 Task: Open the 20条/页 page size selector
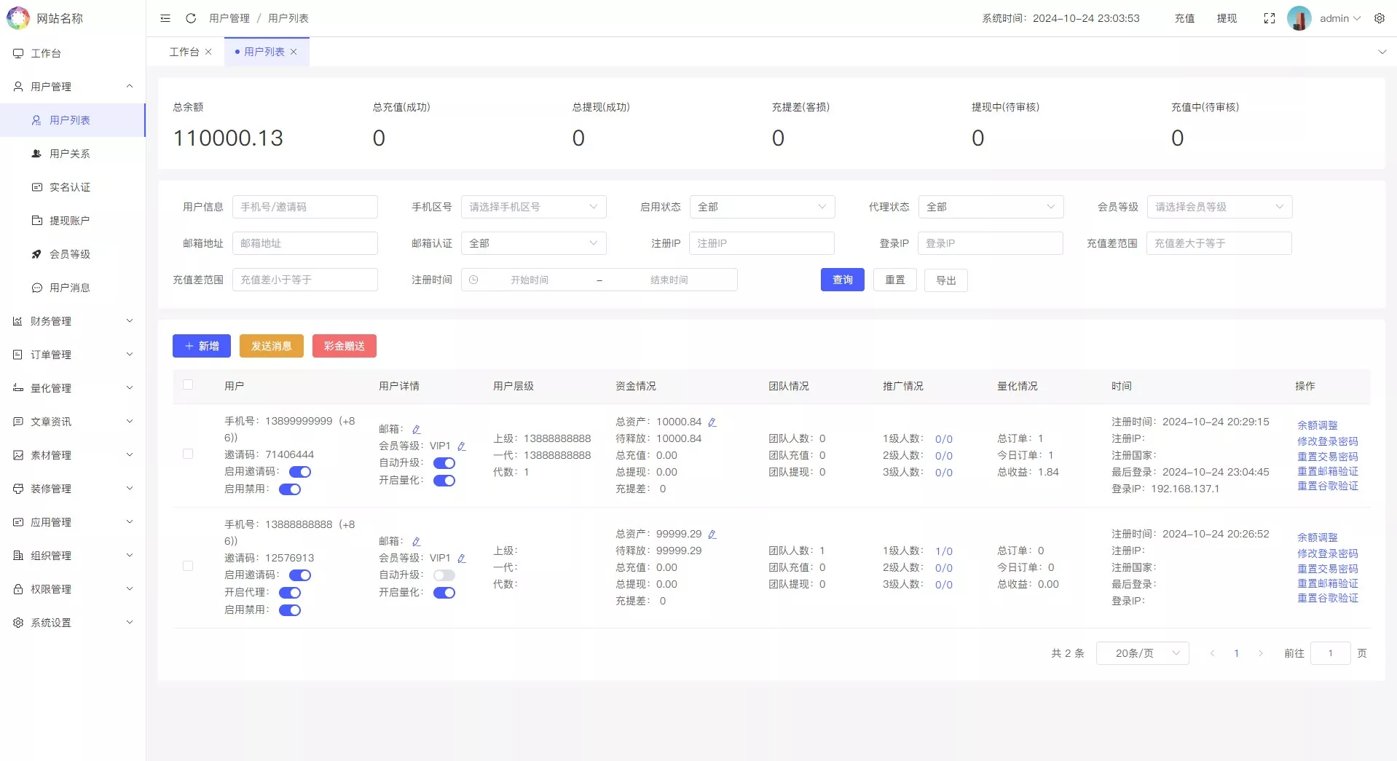[x=1141, y=653]
